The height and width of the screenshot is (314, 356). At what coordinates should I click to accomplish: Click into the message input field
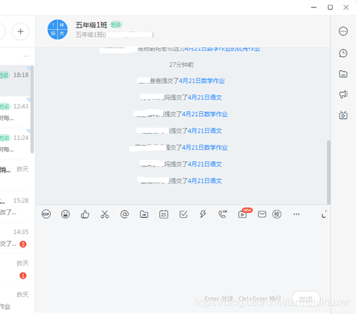point(182,255)
